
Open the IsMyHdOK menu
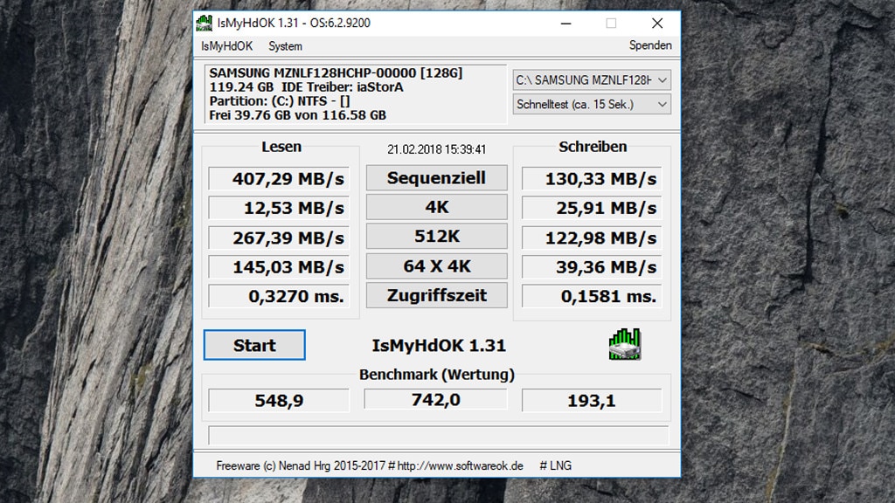226,46
